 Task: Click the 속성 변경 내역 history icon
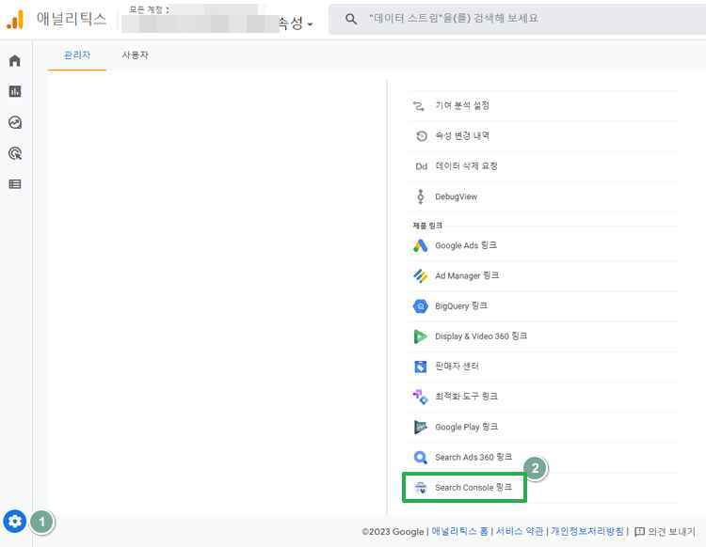tap(422, 135)
